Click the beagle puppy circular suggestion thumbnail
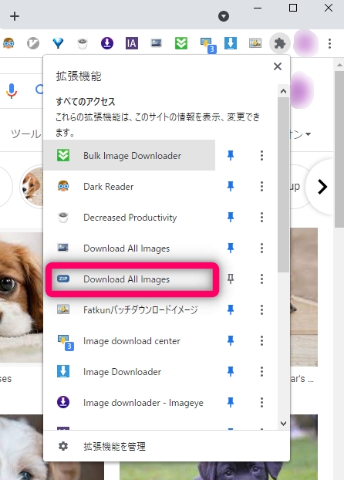The height and width of the screenshot is (480, 344). pos(32,187)
